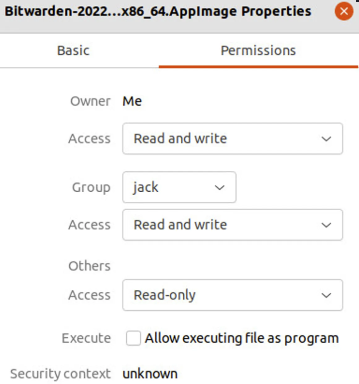Open the Owner Access dropdown

[x=232, y=138]
